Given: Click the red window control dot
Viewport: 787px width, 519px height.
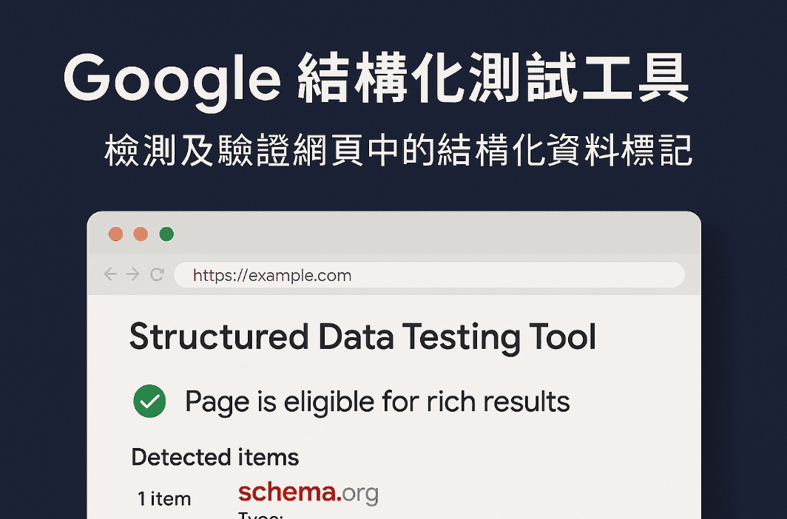Looking at the screenshot, I should 116,234.
